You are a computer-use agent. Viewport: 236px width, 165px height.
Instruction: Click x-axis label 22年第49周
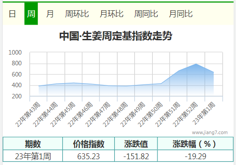(133, 114)
